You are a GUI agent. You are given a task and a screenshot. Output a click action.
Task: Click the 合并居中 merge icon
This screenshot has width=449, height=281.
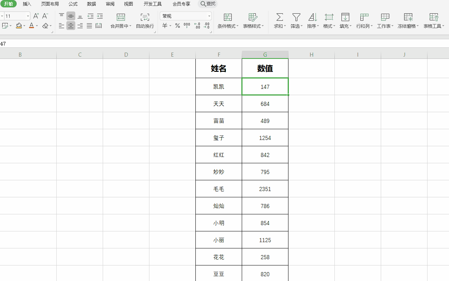click(121, 17)
